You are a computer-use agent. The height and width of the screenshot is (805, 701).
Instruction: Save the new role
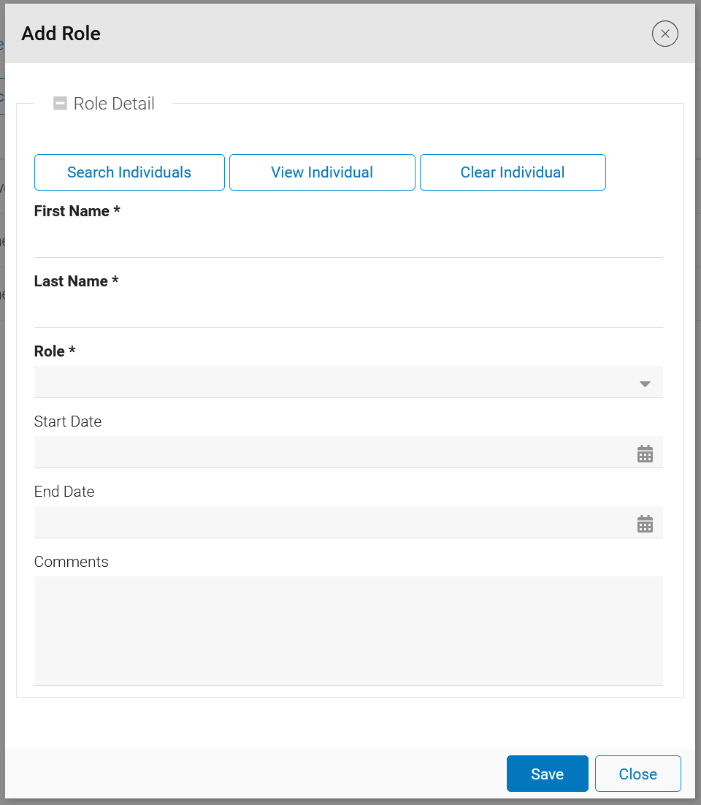(x=548, y=774)
